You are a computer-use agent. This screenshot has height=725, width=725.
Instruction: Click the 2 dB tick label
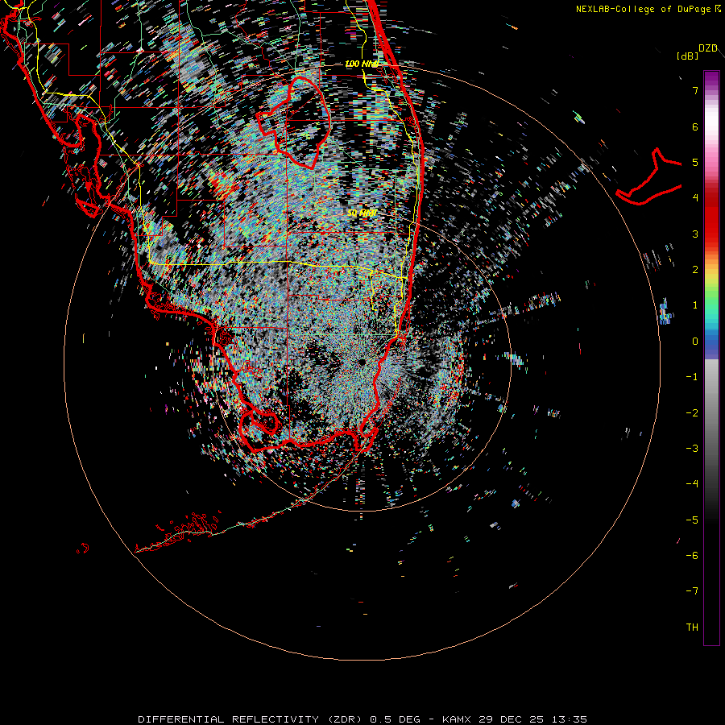tap(695, 270)
